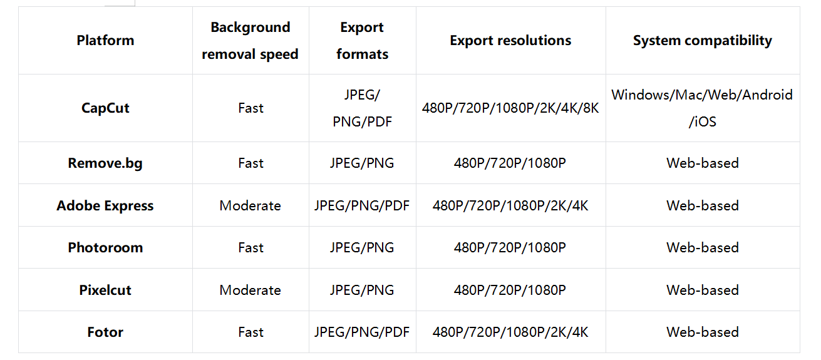Select the Windows/Mac/Web/Android/iOS compatibility cell
Image resolution: width=821 pixels, height=360 pixels.
pyautogui.click(x=702, y=108)
